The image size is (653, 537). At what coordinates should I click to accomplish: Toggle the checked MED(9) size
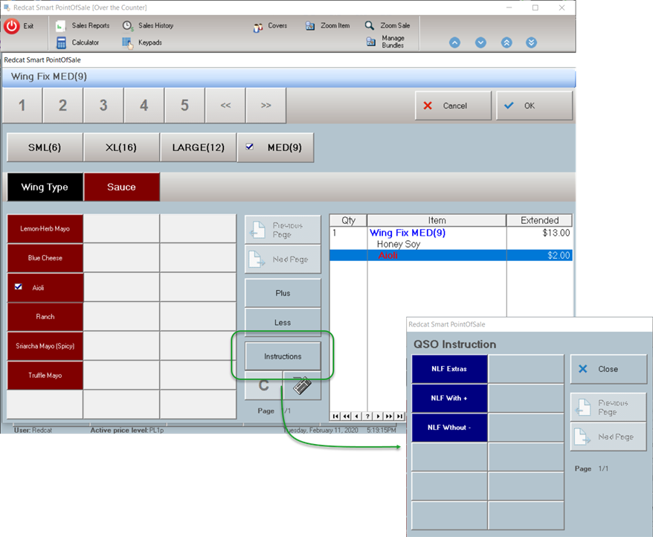(275, 147)
